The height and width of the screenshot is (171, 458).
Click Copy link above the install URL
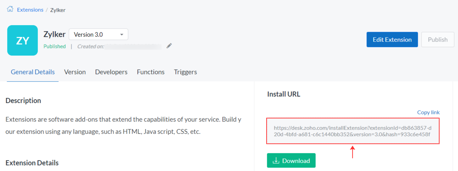(x=428, y=112)
